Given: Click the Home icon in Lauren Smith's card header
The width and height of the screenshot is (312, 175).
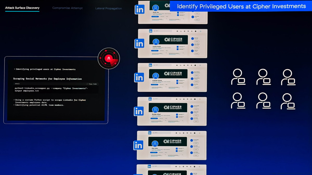Looking at the screenshot, I should coord(177,31).
